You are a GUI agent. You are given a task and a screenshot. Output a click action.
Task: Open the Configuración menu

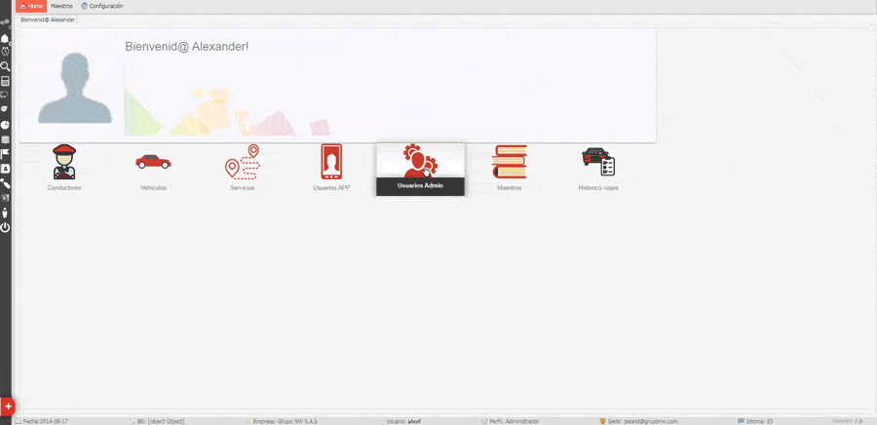102,6
